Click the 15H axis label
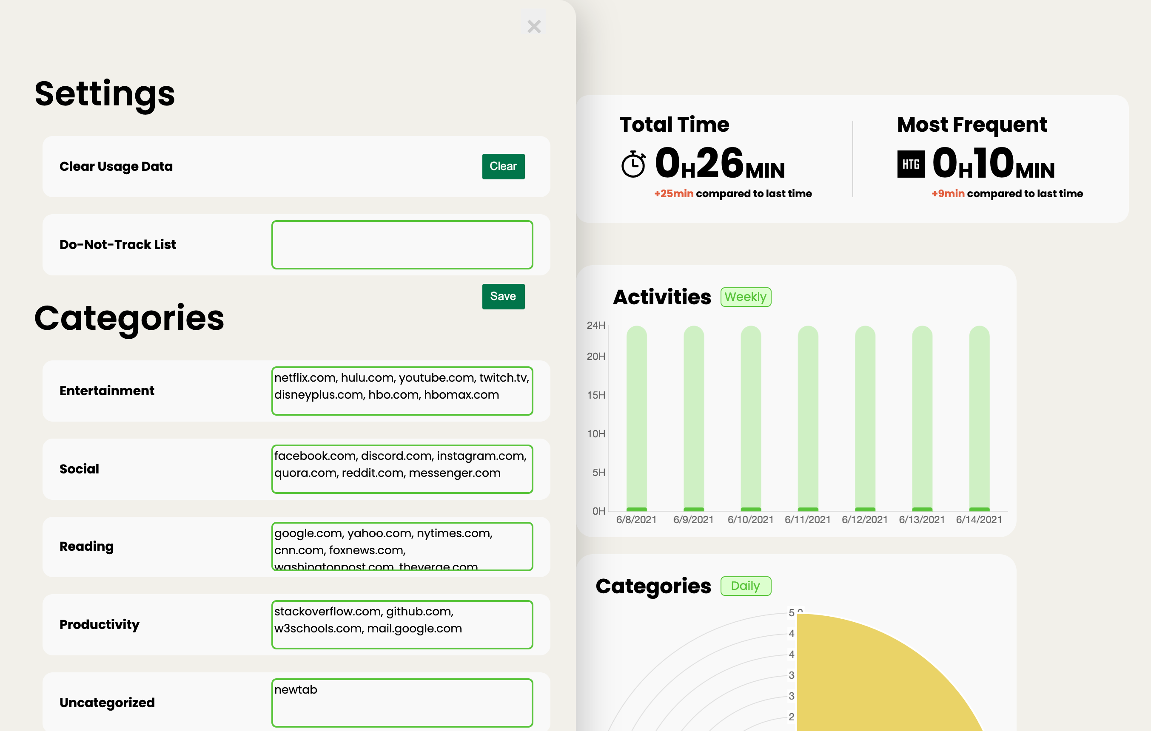This screenshot has width=1151, height=731. click(x=596, y=395)
